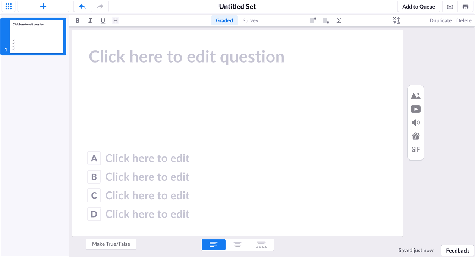Convert question with Make True/False
The width and height of the screenshot is (475, 257).
click(x=111, y=244)
